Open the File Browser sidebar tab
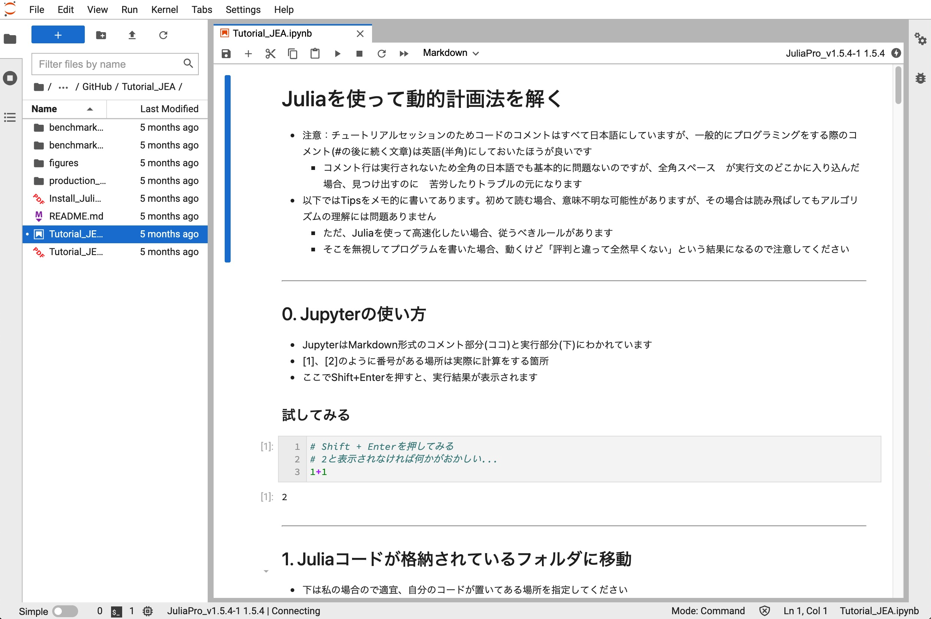 pos(10,39)
